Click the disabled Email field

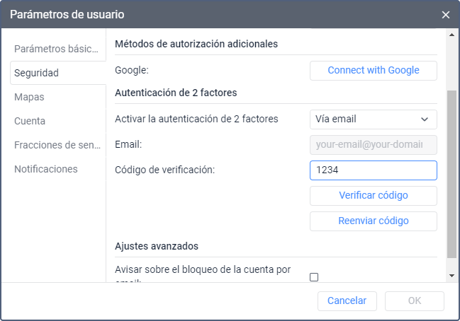coord(374,145)
